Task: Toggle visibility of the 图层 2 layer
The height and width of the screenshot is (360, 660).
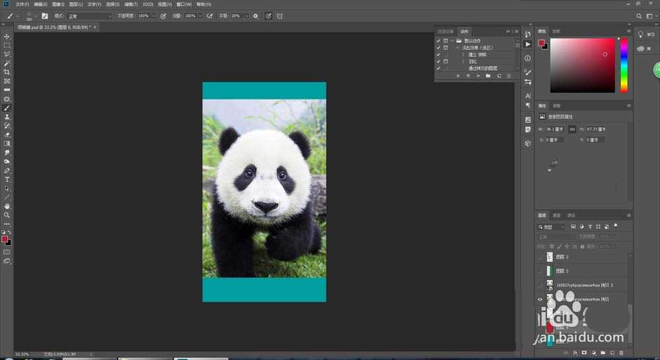Action: (x=541, y=257)
